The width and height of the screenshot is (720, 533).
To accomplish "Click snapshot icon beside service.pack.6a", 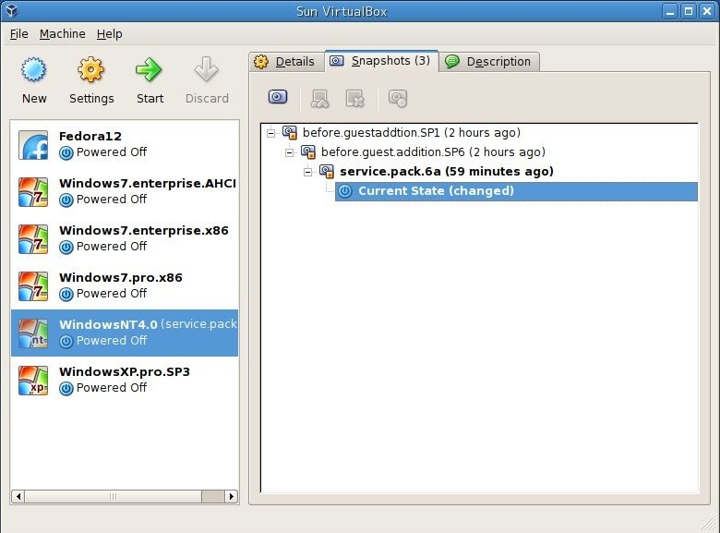I will pyautogui.click(x=327, y=172).
